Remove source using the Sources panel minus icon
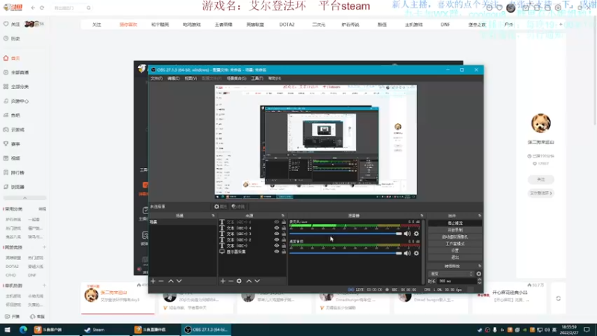Viewport: 597px width, 336px height. pyautogui.click(x=231, y=281)
